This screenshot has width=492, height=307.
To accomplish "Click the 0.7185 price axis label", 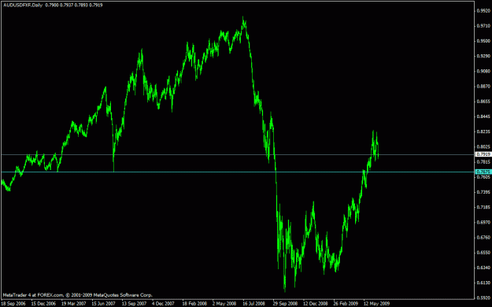I will [x=483, y=208].
